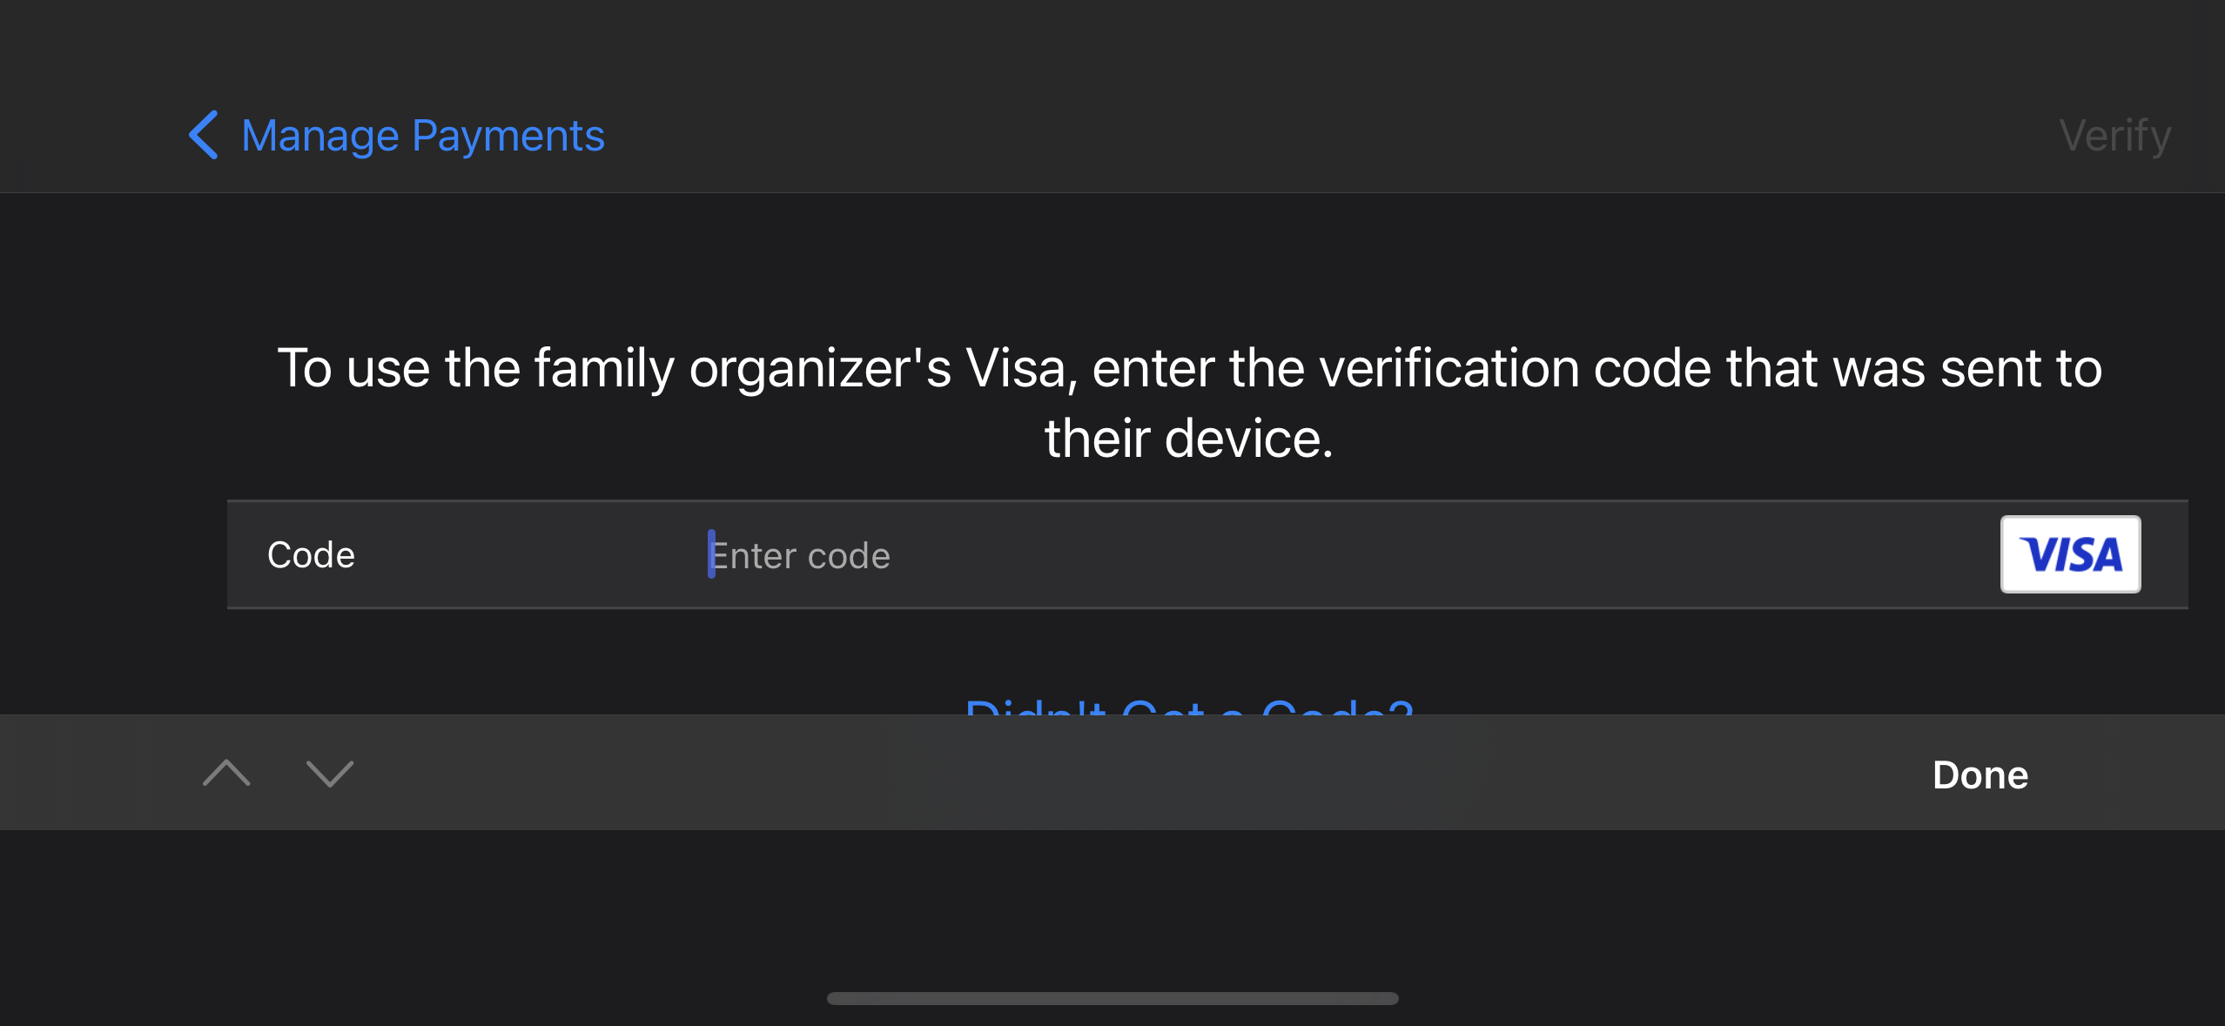Click the words "their device."
The image size is (2225, 1026).
(x=1189, y=438)
